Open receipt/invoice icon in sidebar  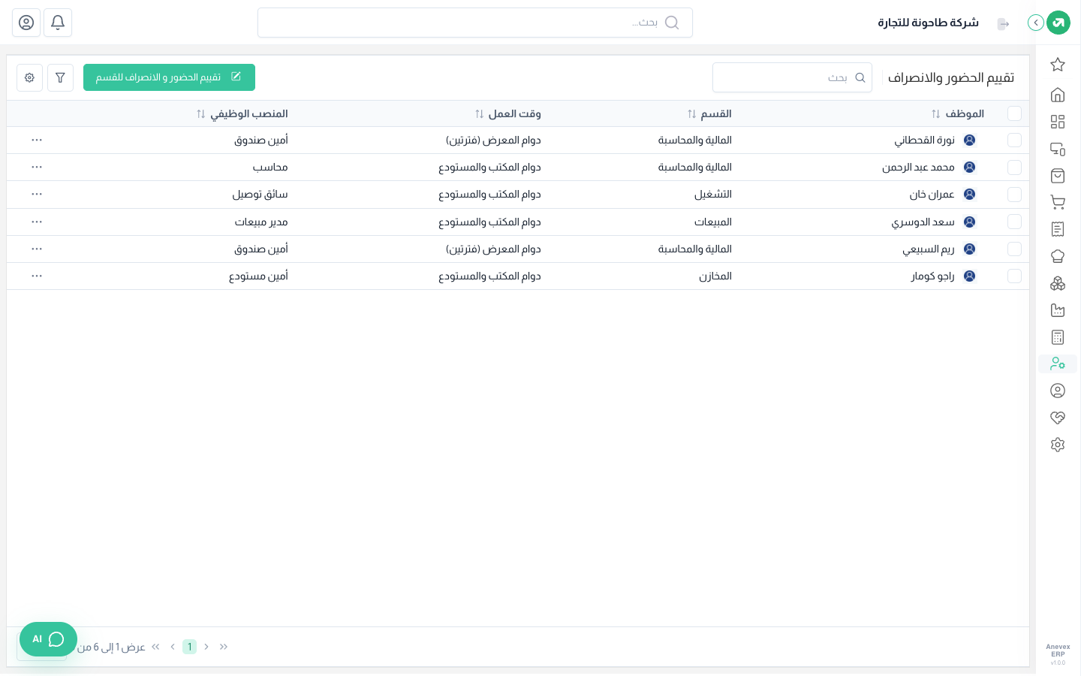(x=1058, y=229)
